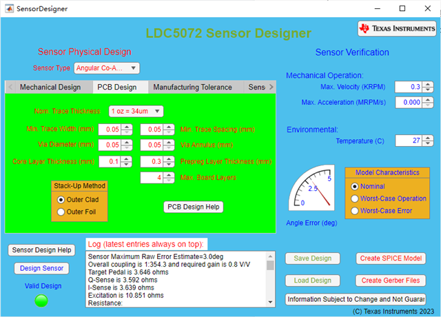Click the log scrollbar thumb

[270, 265]
